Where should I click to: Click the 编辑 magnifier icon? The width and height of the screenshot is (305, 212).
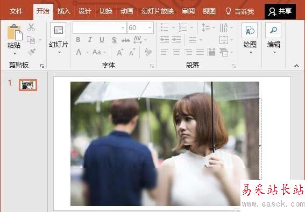pos(273,30)
